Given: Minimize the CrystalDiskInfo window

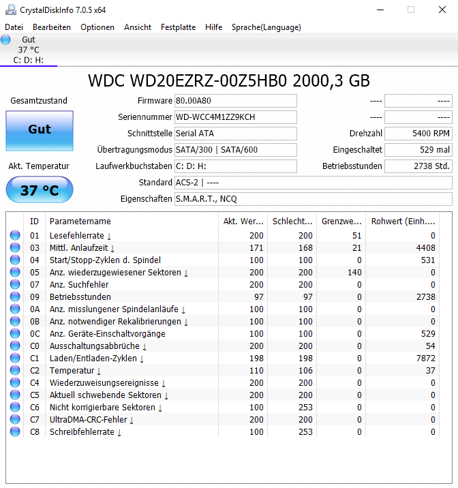Looking at the screenshot, I should 380,10.
